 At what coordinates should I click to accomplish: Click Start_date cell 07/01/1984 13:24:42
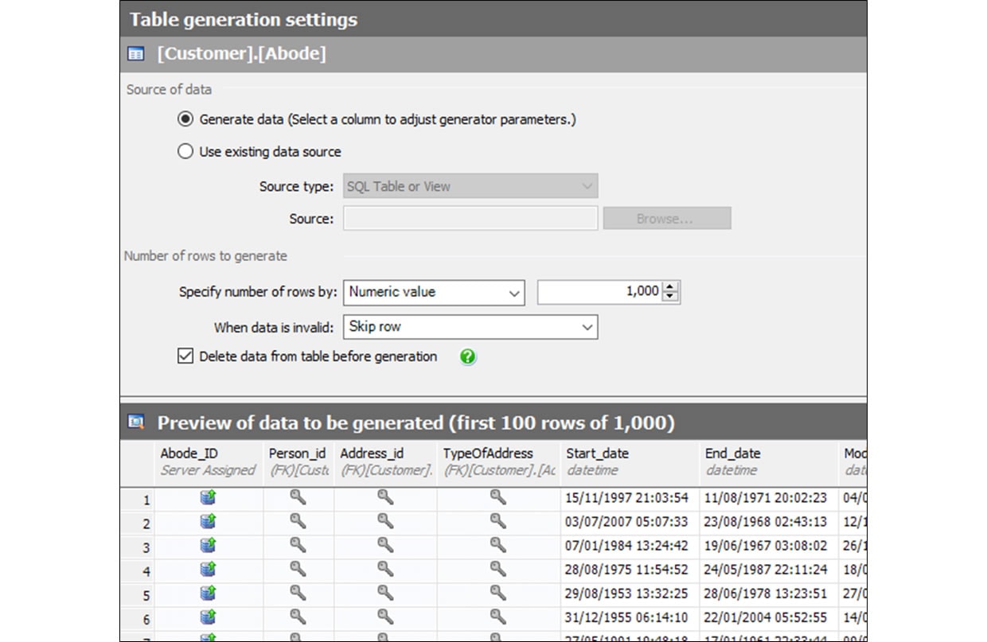click(630, 546)
